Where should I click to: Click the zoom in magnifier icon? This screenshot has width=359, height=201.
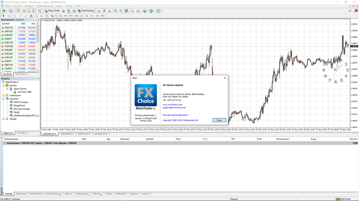tap(116, 11)
